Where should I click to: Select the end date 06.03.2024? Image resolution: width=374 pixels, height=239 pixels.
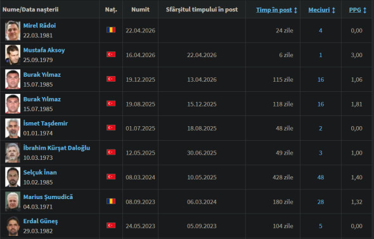coord(202,202)
